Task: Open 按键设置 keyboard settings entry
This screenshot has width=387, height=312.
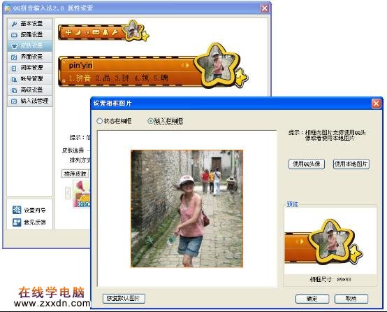Action: (30, 35)
